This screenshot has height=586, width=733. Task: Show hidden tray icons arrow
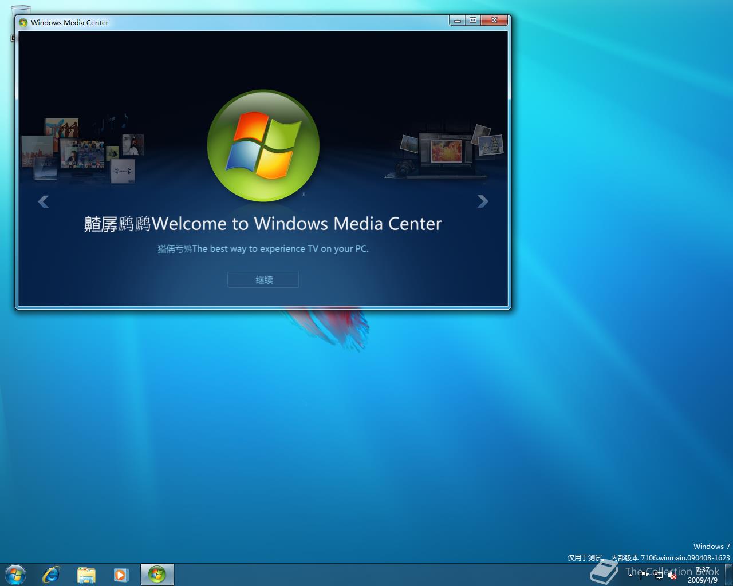(630, 575)
